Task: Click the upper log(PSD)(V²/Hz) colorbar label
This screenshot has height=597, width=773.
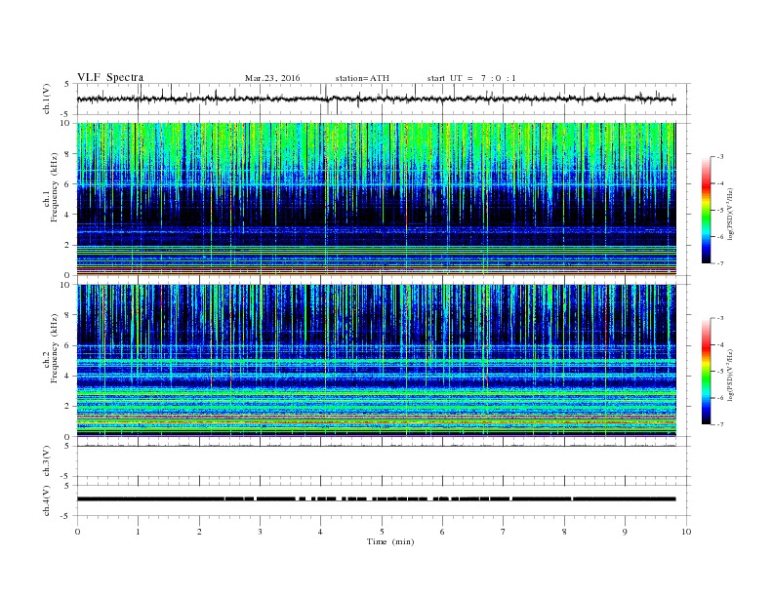Action: 730,214
